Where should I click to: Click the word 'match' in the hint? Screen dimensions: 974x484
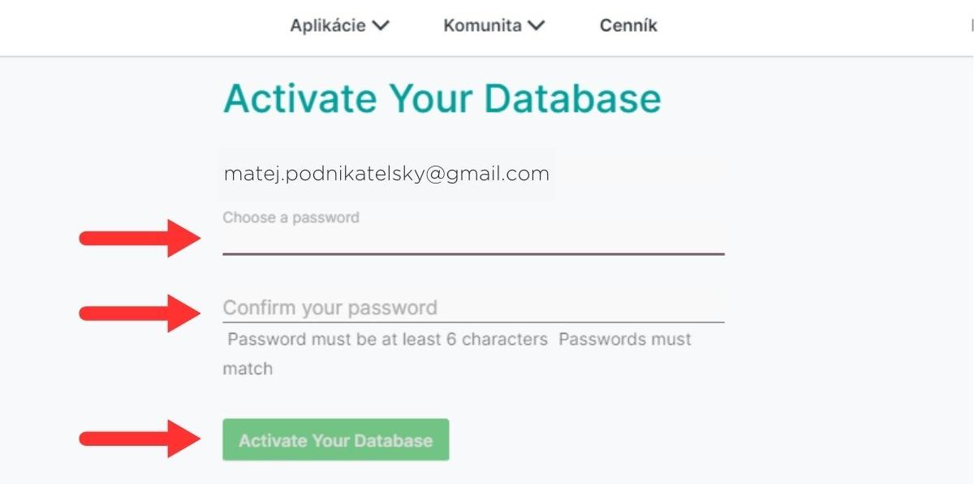[248, 369]
